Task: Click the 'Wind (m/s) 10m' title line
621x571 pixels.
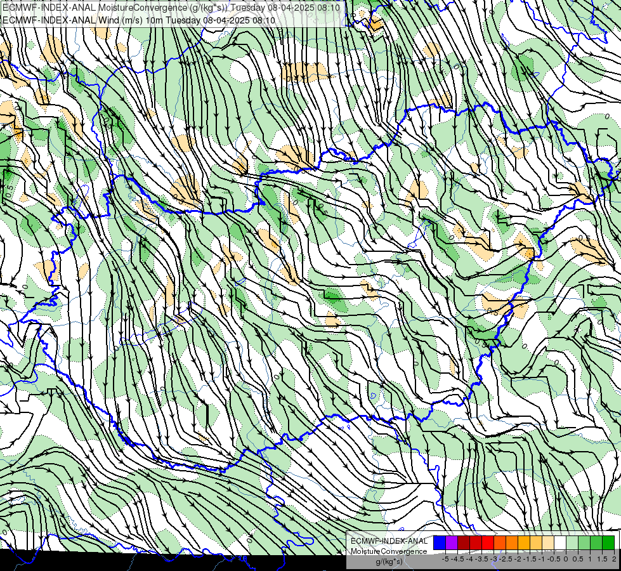Action: [139, 20]
